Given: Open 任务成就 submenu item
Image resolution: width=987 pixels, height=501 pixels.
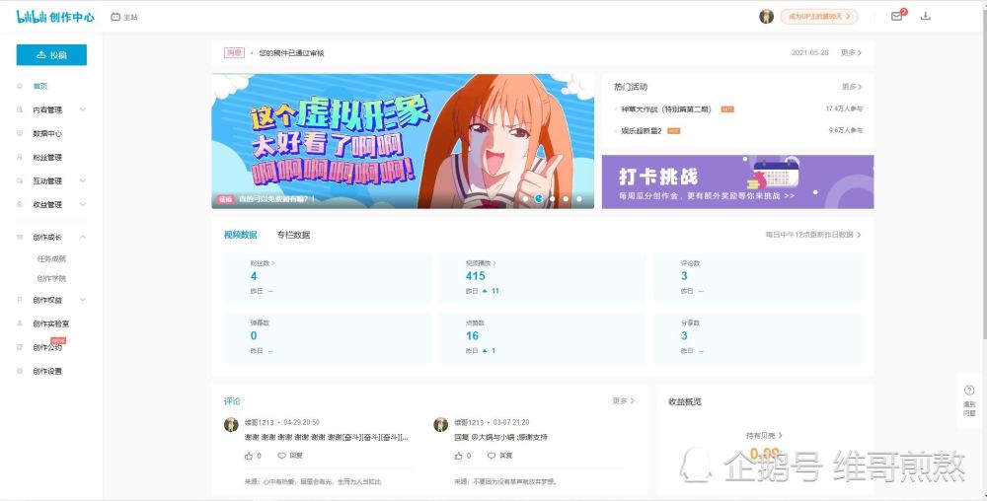Looking at the screenshot, I should pyautogui.click(x=51, y=258).
